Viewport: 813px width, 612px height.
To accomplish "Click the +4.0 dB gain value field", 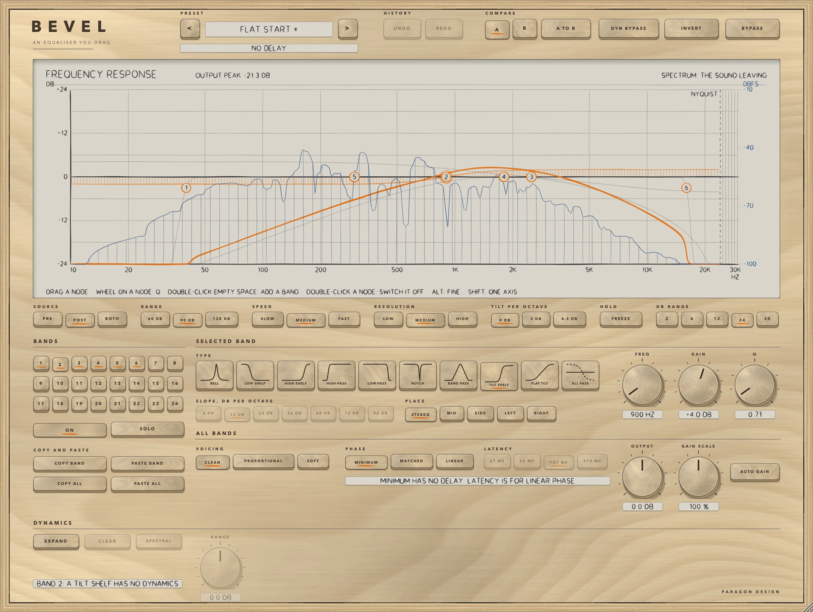I will pos(699,414).
